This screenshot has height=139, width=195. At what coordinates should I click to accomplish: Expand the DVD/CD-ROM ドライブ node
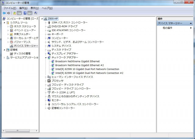click(x=46, y=26)
